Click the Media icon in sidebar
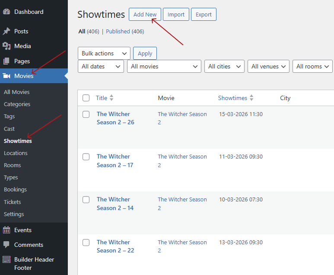Screen dimensions: 334x275 coord(6,46)
